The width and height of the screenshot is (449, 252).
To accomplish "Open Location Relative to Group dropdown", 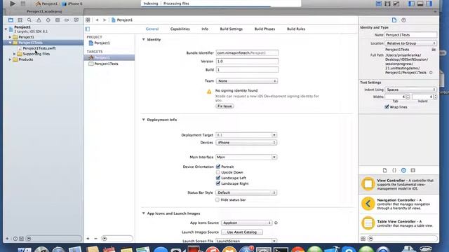I will [410, 43].
